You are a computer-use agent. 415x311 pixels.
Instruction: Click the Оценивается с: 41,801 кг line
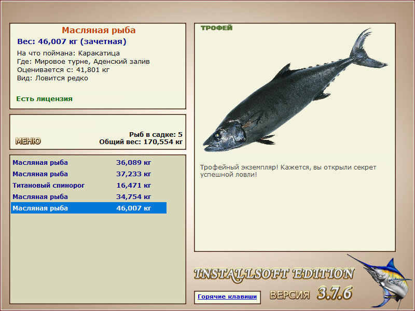(63, 70)
